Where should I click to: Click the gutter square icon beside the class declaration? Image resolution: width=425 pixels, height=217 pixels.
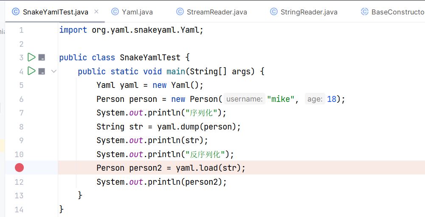click(42, 57)
